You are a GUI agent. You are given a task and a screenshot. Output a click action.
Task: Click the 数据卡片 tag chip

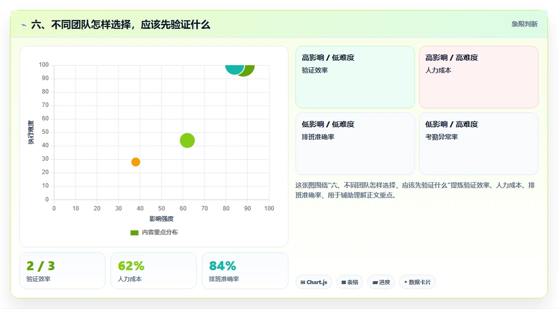[418, 282]
